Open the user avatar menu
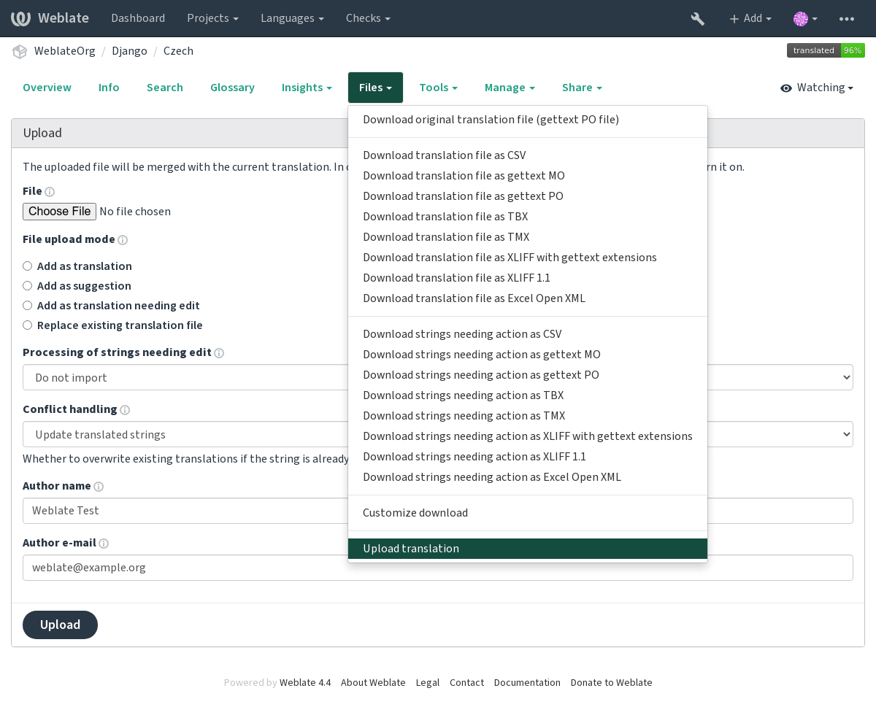 click(x=805, y=18)
